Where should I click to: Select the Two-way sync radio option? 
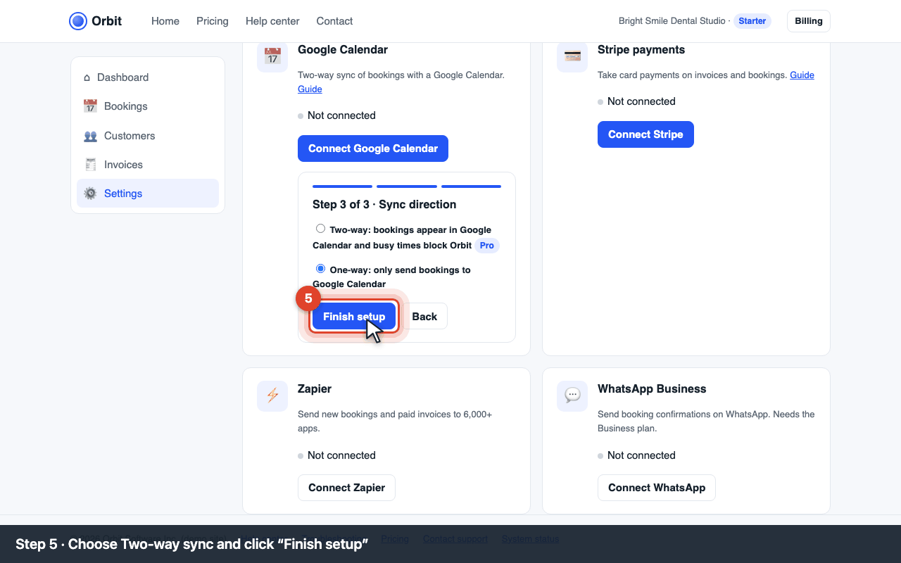pos(321,229)
